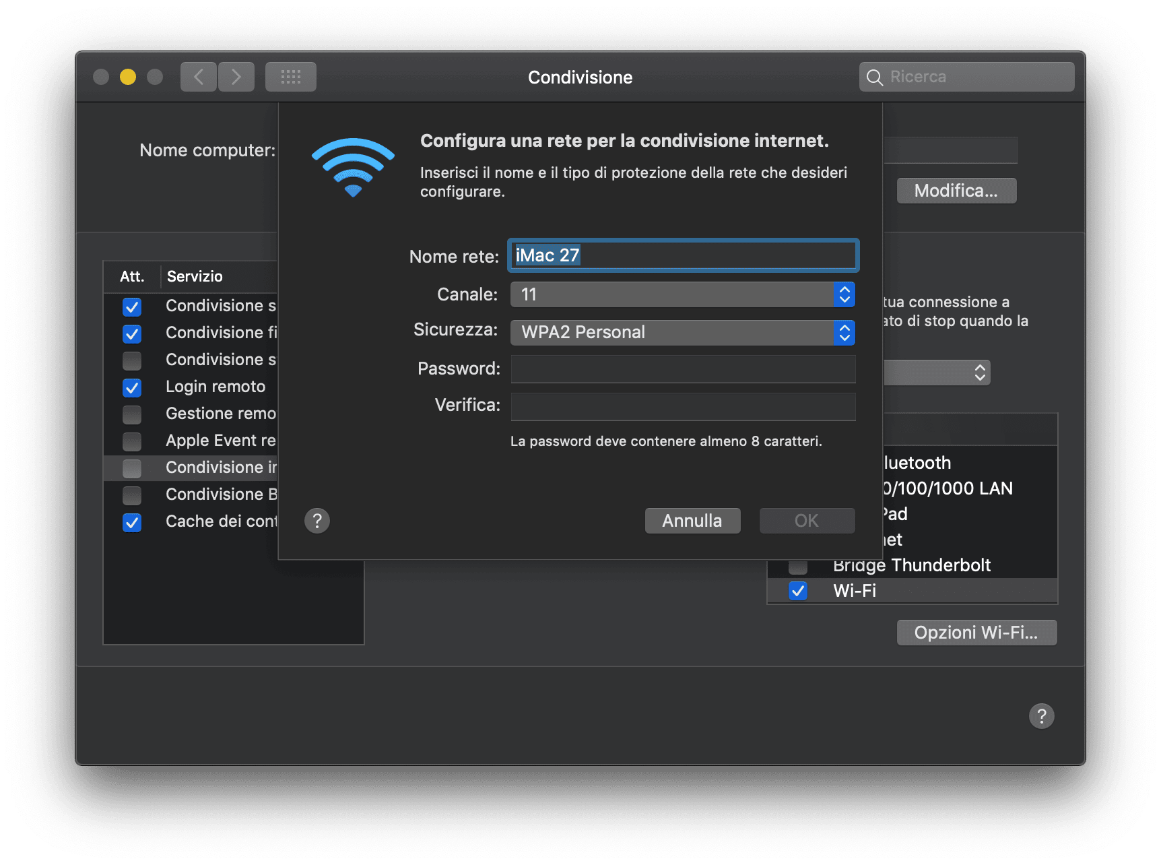Open help in the Wi-Fi configuration dialog

[317, 521]
